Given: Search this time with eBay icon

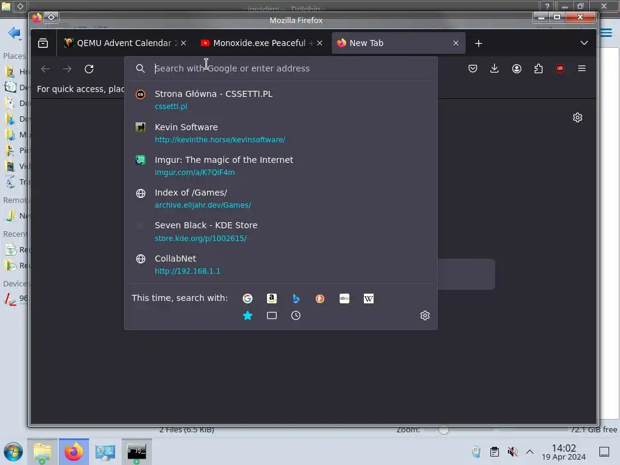Looking at the screenshot, I should (345, 298).
